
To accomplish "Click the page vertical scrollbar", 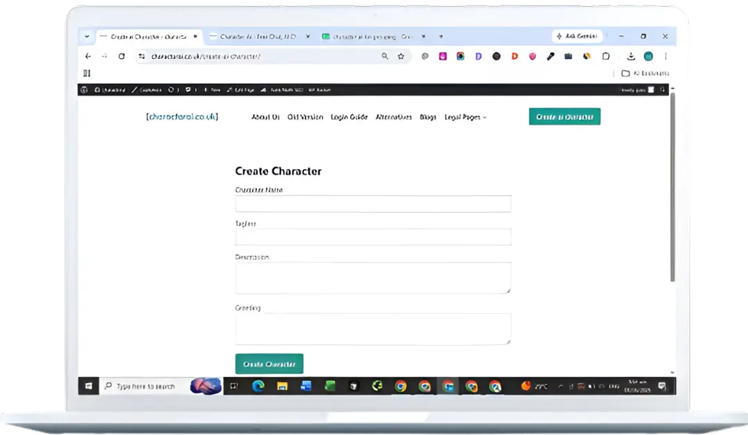I will click(x=673, y=187).
